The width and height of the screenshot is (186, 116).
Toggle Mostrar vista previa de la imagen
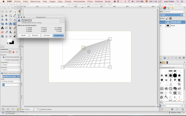pyautogui.click(x=2, y=73)
